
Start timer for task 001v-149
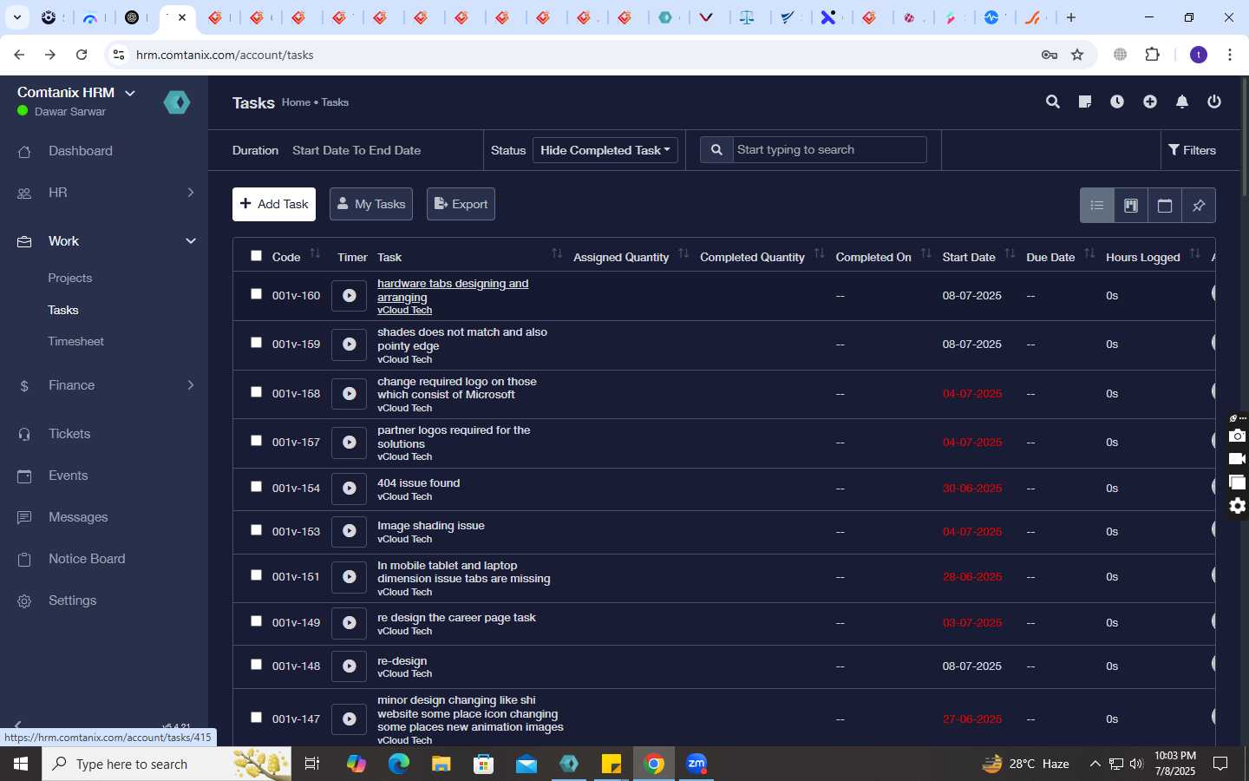point(349,623)
